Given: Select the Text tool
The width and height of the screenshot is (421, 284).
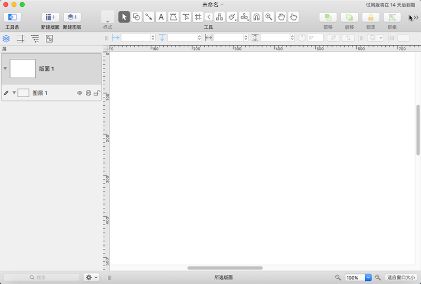Looking at the screenshot, I should (x=161, y=17).
